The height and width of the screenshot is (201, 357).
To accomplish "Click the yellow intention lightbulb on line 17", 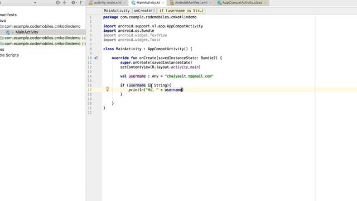I will (108, 89).
